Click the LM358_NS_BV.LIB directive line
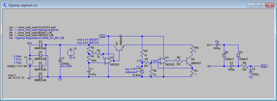Viewport: 277px width, 101px height. (36, 38)
